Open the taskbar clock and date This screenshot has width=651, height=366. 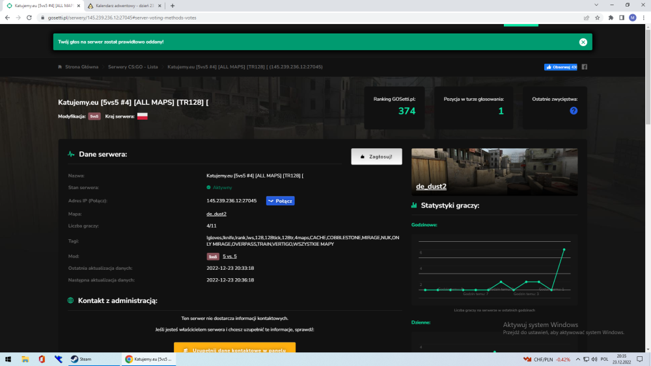pos(622,359)
